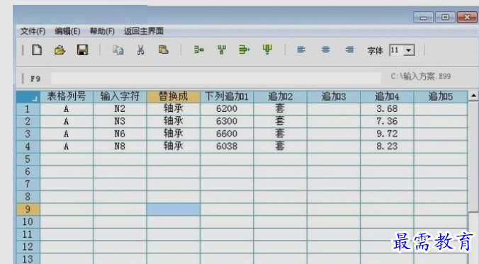The width and height of the screenshot is (479, 264).
Task: Click cell containing N3
Action: click(x=120, y=122)
